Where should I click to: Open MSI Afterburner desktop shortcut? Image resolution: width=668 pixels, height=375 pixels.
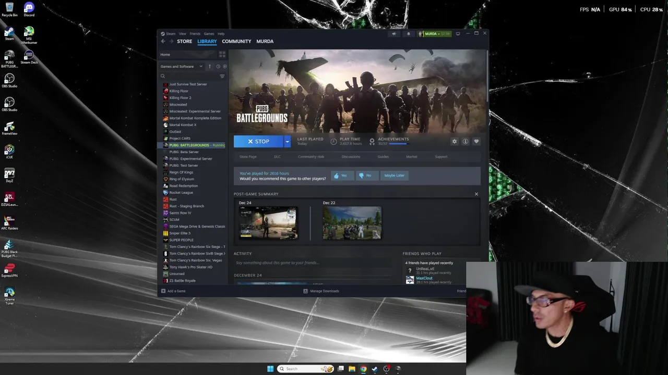pos(29,35)
